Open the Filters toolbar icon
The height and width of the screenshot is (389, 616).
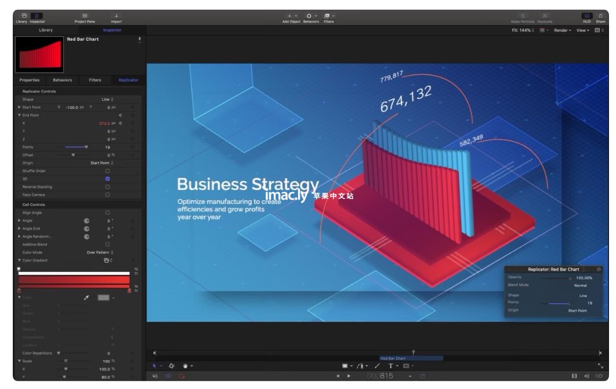tap(327, 16)
